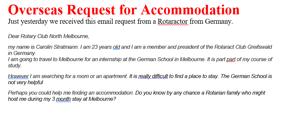This screenshot has width=290, height=118.
Task: Click the underlined word month
Action: click(63, 99)
